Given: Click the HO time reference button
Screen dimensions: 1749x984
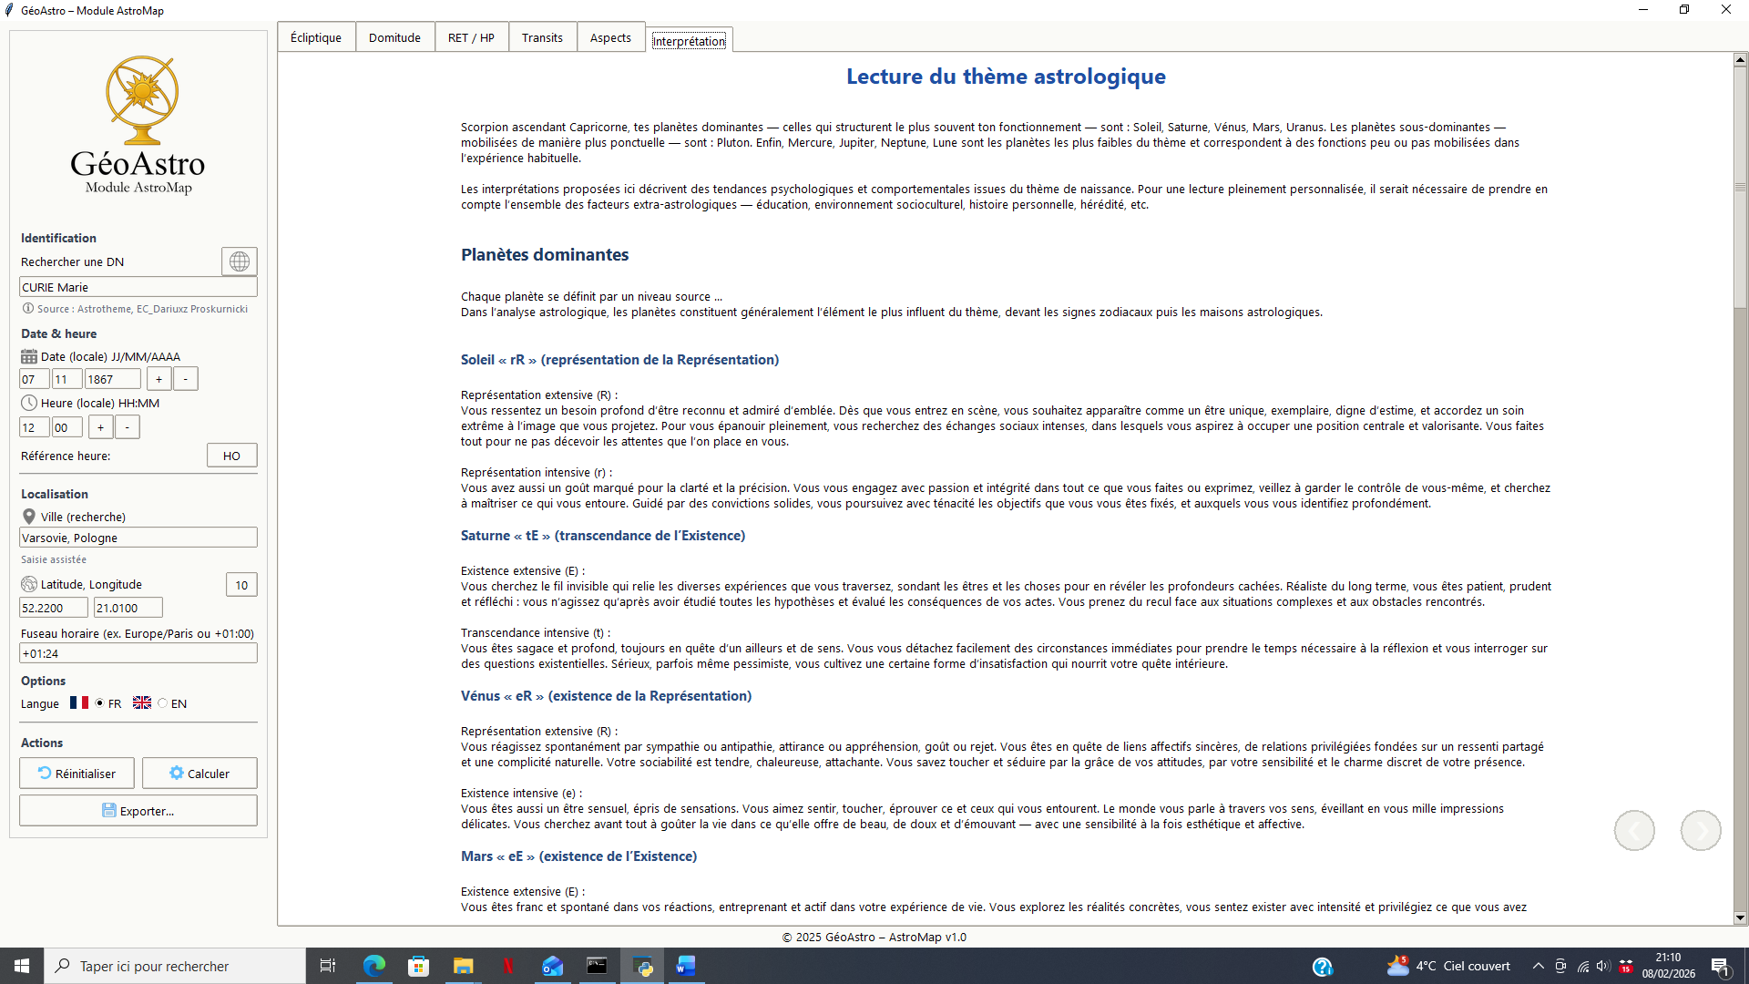Looking at the screenshot, I should 232,456.
